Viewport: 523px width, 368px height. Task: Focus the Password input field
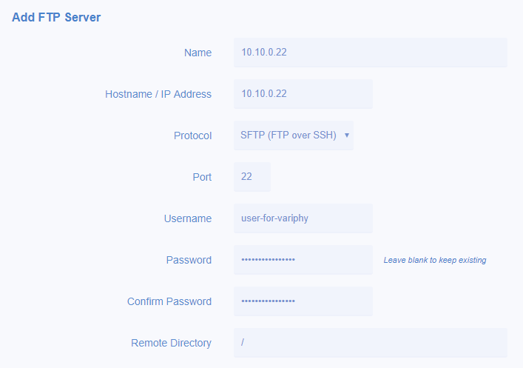point(303,260)
